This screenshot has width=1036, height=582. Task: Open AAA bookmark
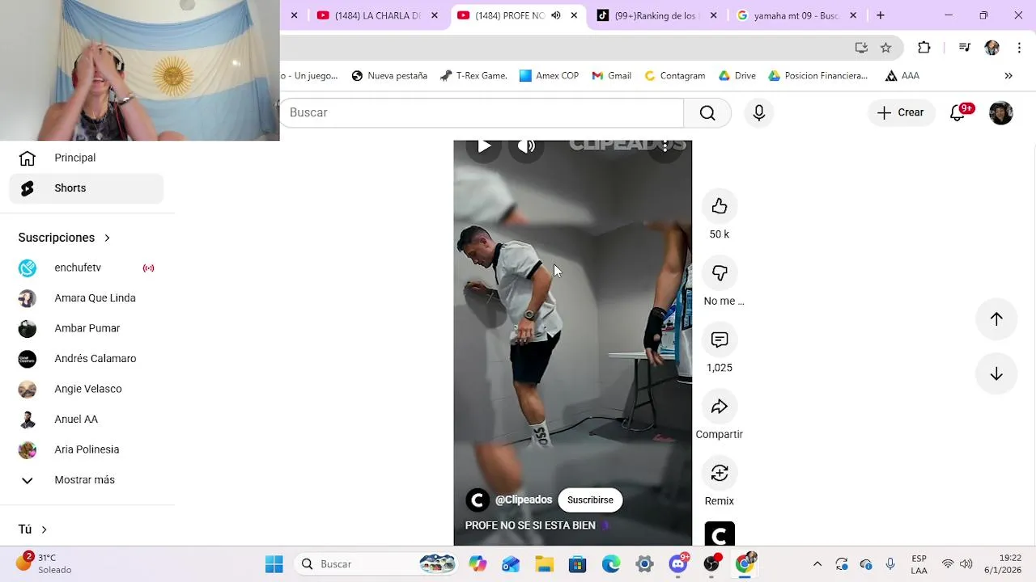(x=902, y=76)
